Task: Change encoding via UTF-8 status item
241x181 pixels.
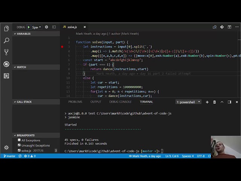Action: tap(201, 156)
